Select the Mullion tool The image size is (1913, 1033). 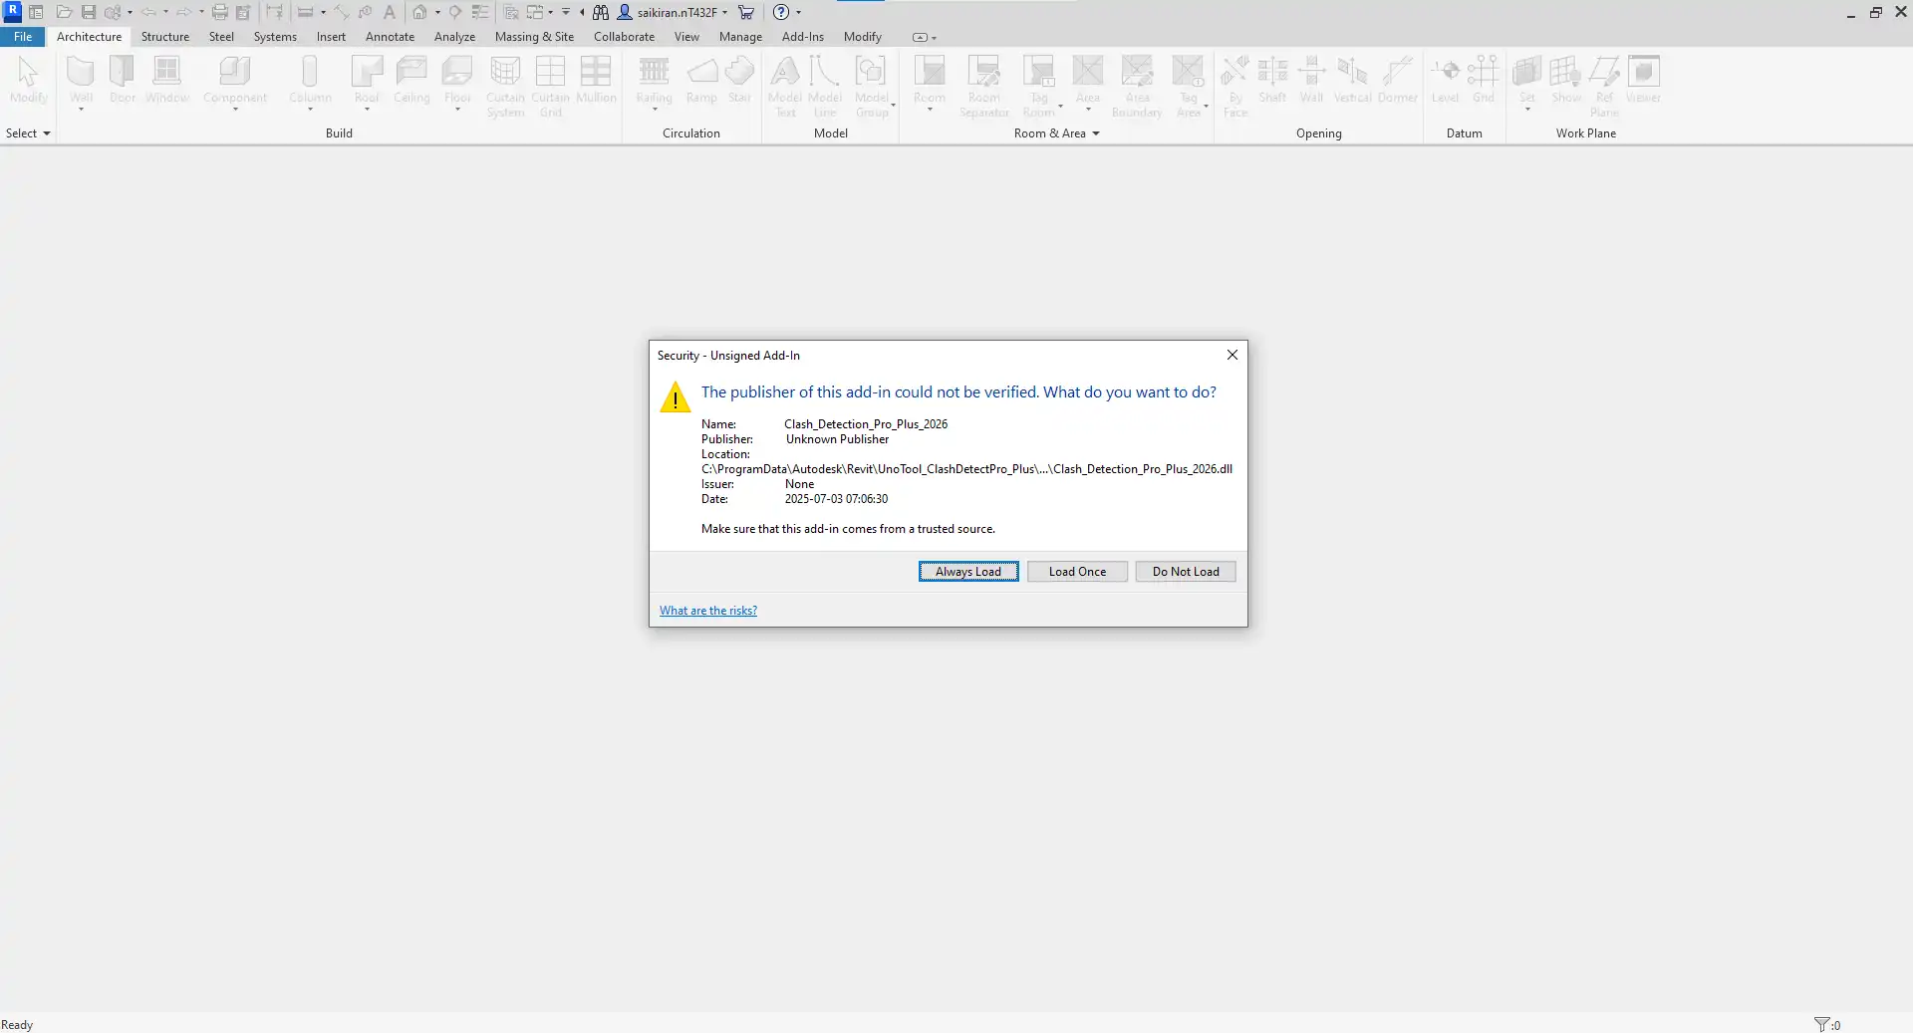point(596,80)
